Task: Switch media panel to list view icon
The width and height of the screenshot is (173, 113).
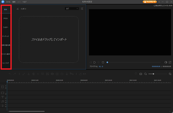Action: click(82, 9)
